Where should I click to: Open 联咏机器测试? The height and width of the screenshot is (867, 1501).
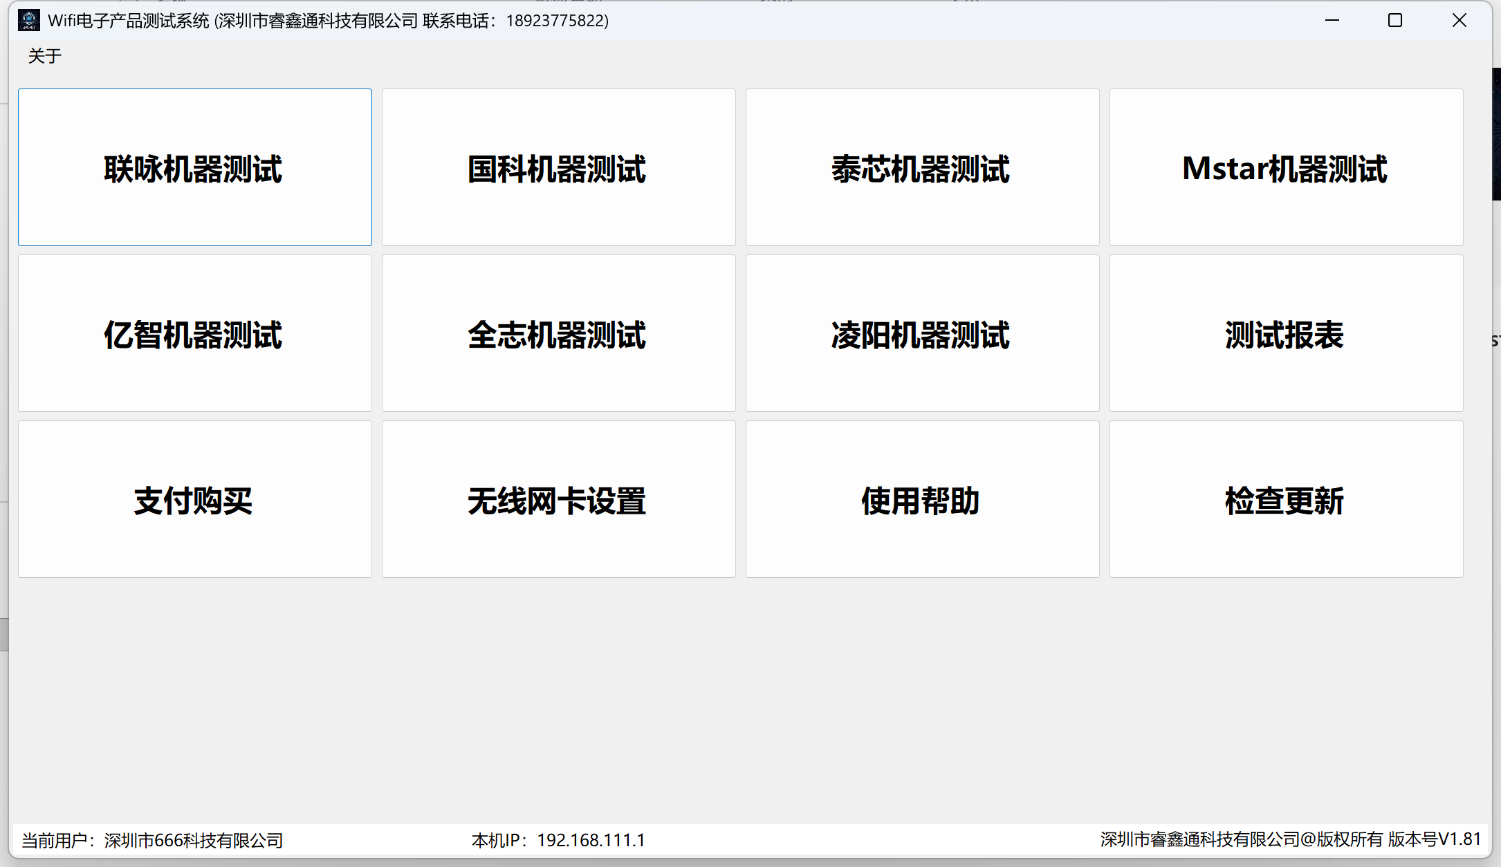click(195, 167)
